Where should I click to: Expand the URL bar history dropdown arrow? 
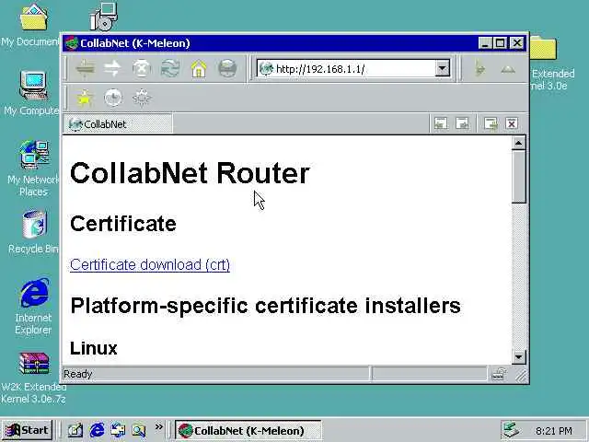[x=443, y=68]
